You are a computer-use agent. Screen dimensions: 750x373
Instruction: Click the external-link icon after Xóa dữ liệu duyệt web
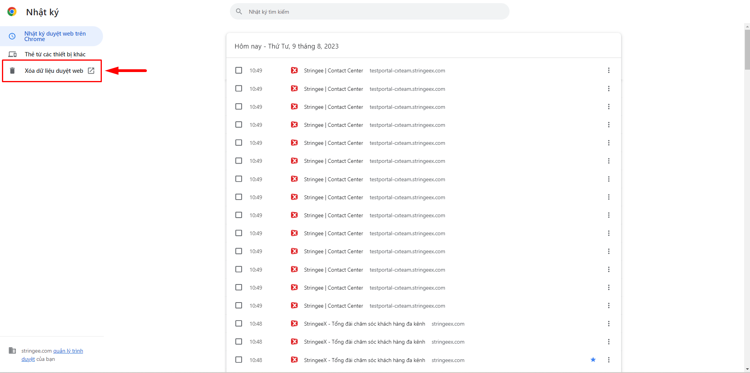91,71
